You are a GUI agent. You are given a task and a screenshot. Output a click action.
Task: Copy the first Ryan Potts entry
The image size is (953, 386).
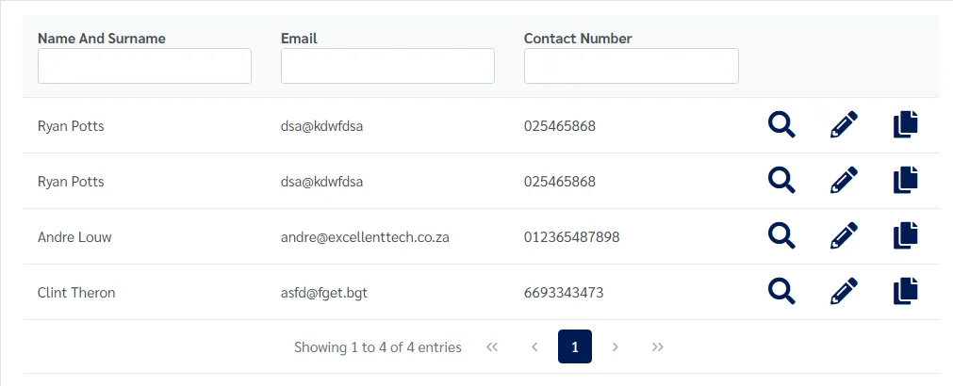905,125
